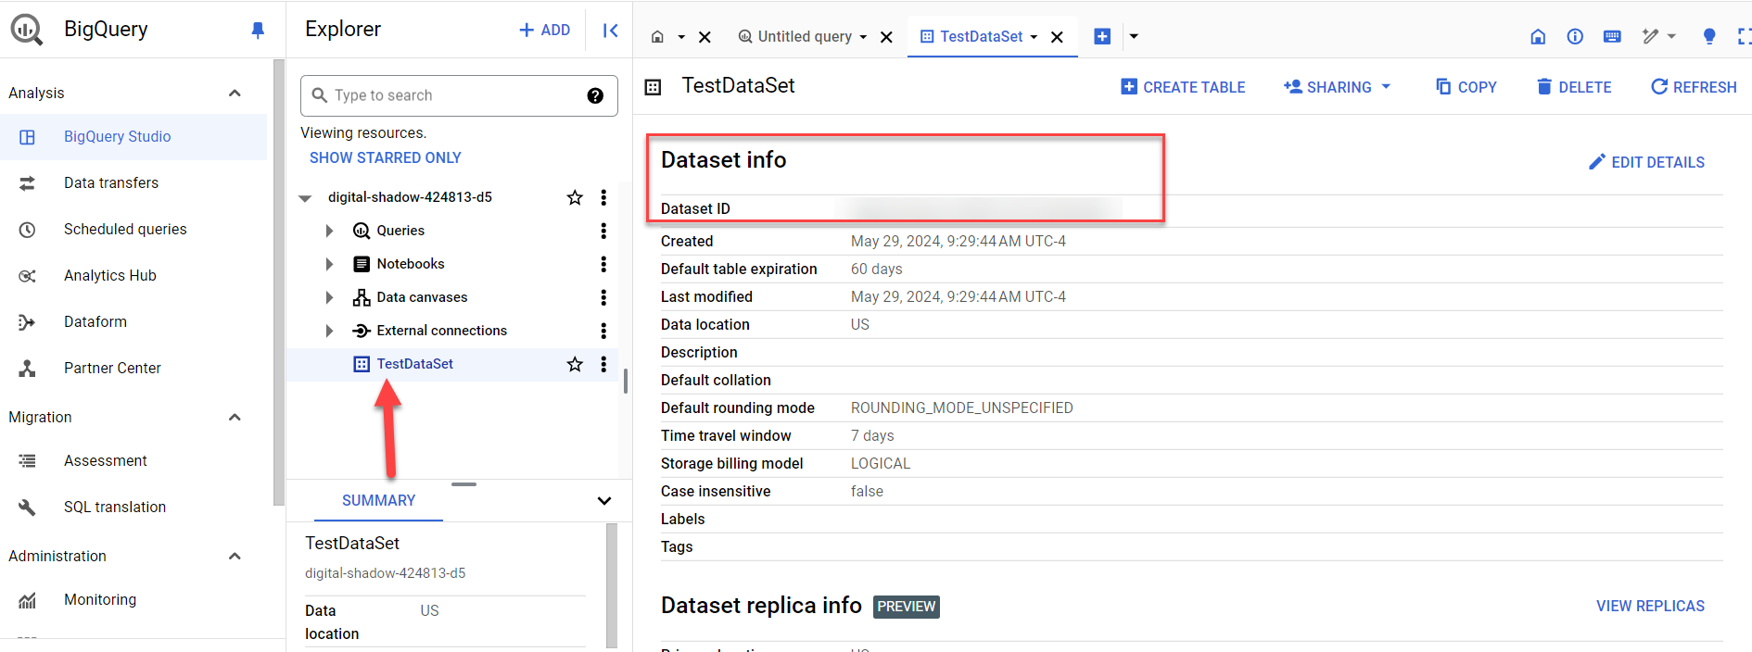This screenshot has height=652, width=1752.
Task: Open the search help icon
Action: [x=595, y=95]
